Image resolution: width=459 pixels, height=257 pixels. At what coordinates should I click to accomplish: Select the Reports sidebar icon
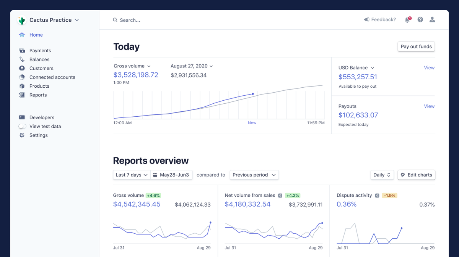point(22,95)
